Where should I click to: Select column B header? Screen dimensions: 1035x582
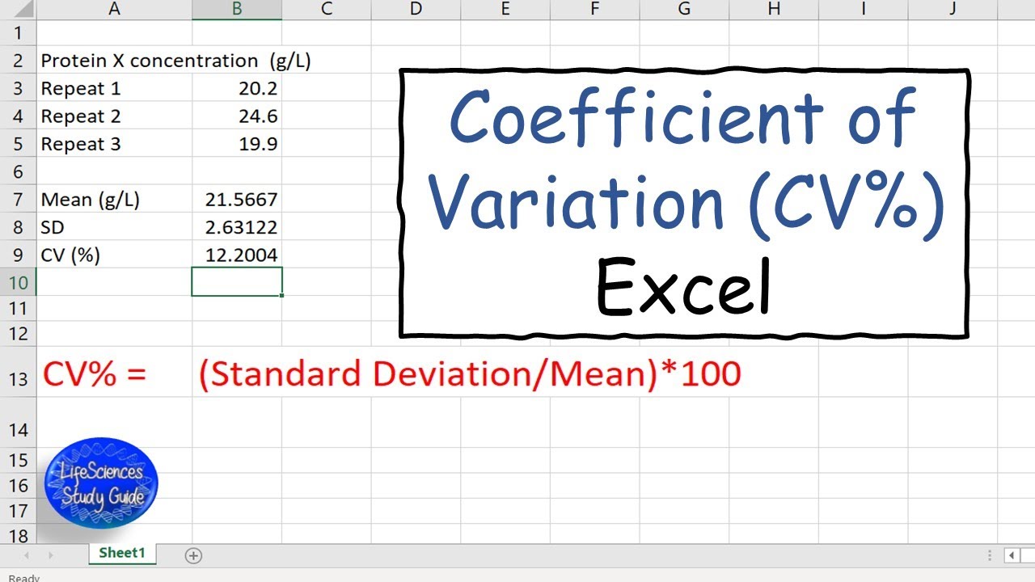tap(237, 10)
